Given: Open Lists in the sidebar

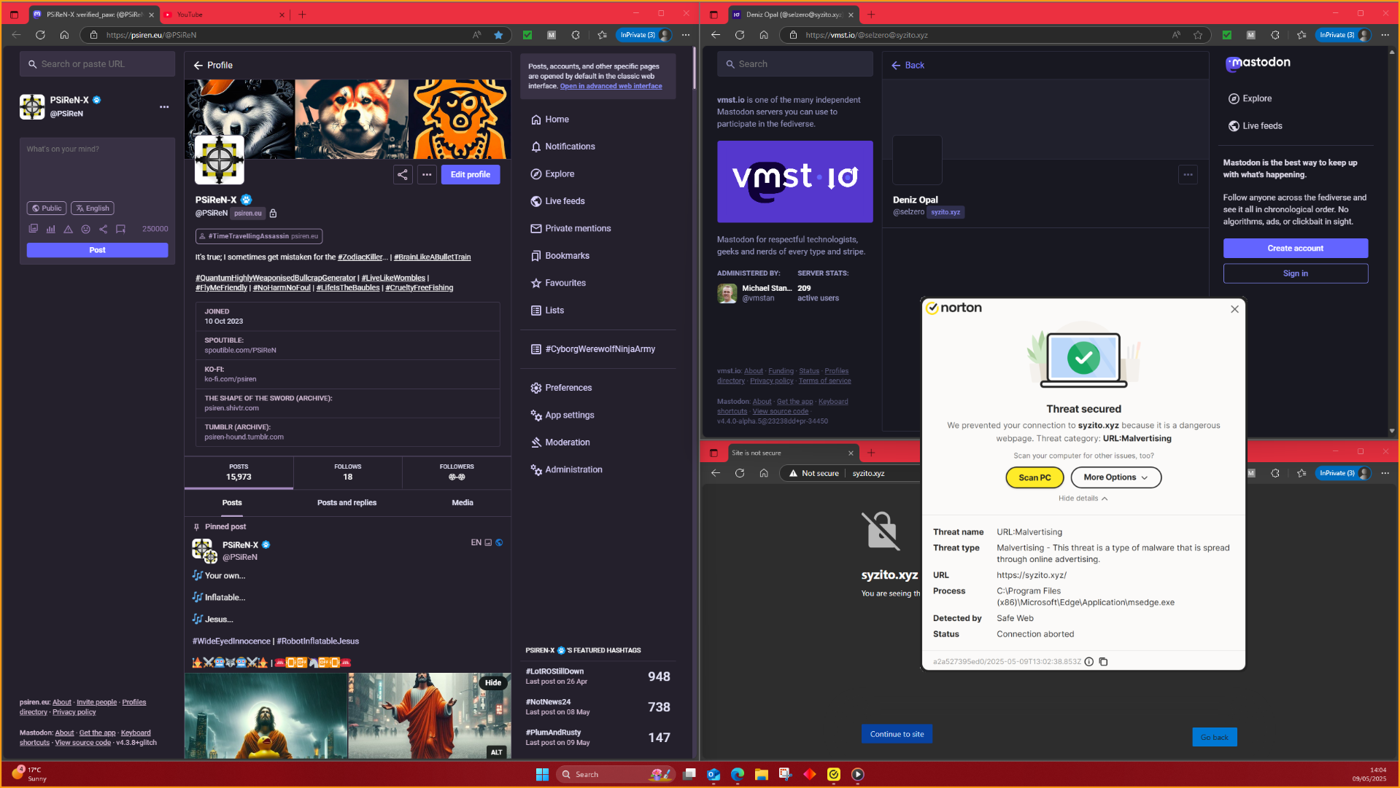Looking at the screenshot, I should tap(547, 311).
